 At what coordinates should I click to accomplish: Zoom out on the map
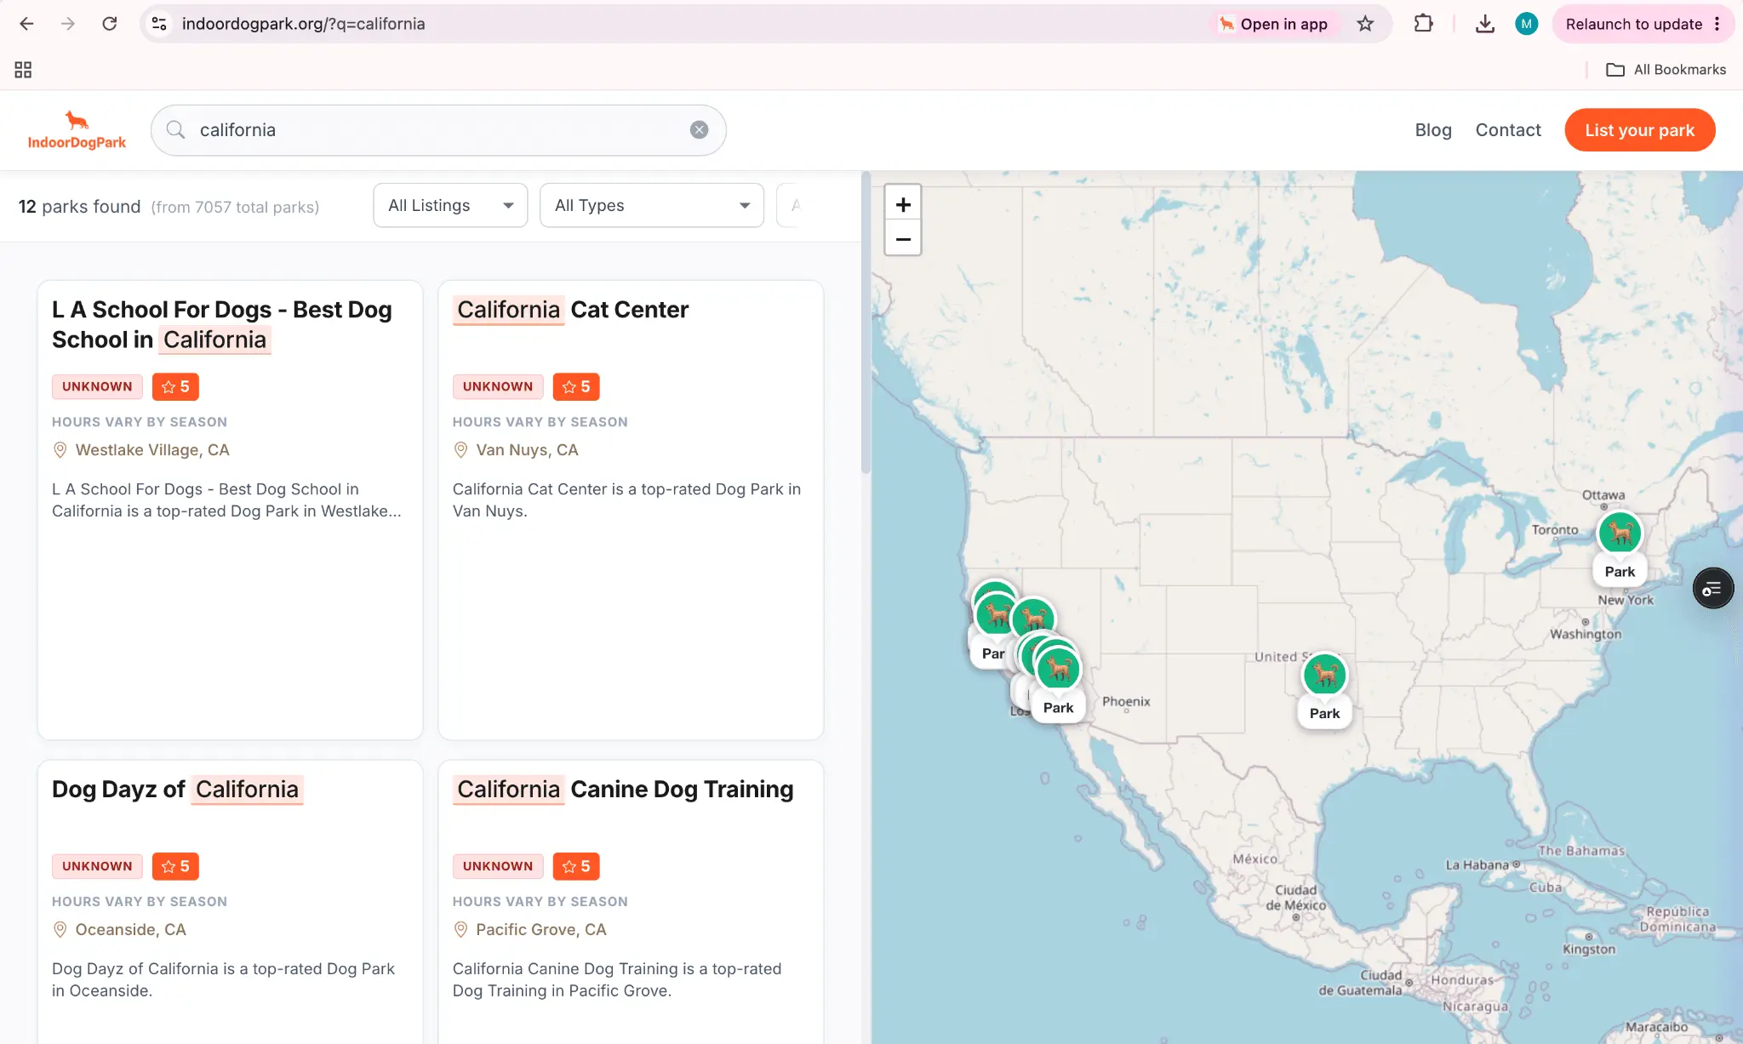coord(903,239)
